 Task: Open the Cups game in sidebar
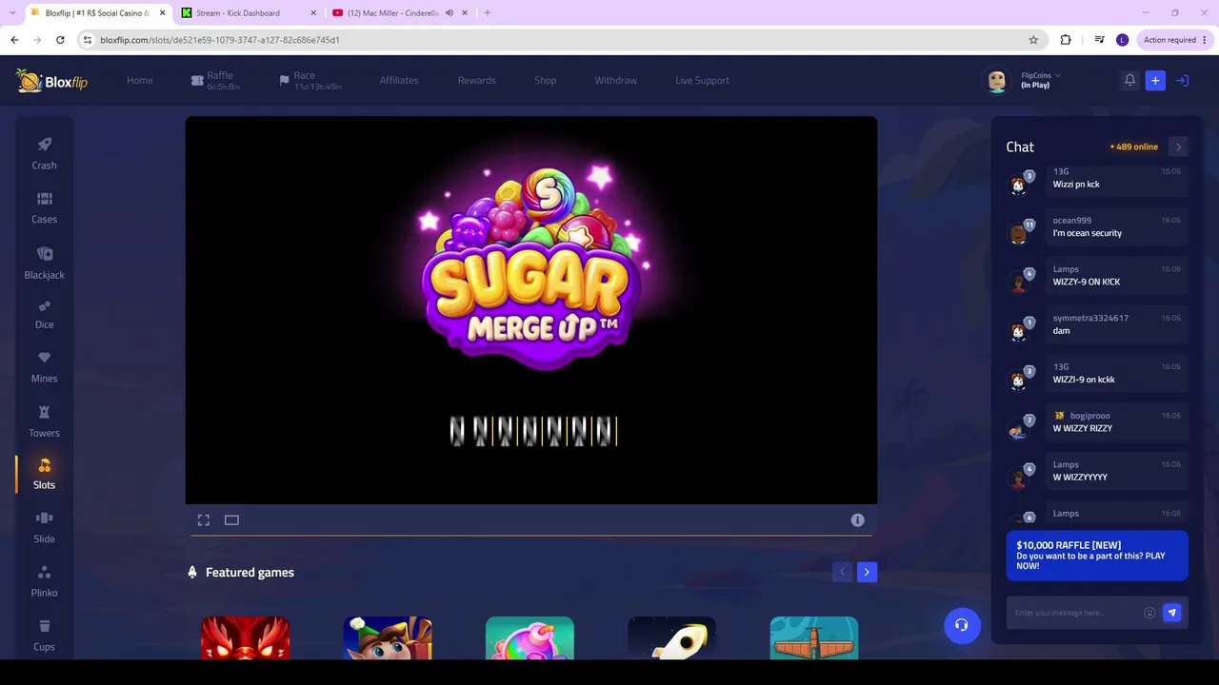(44, 636)
